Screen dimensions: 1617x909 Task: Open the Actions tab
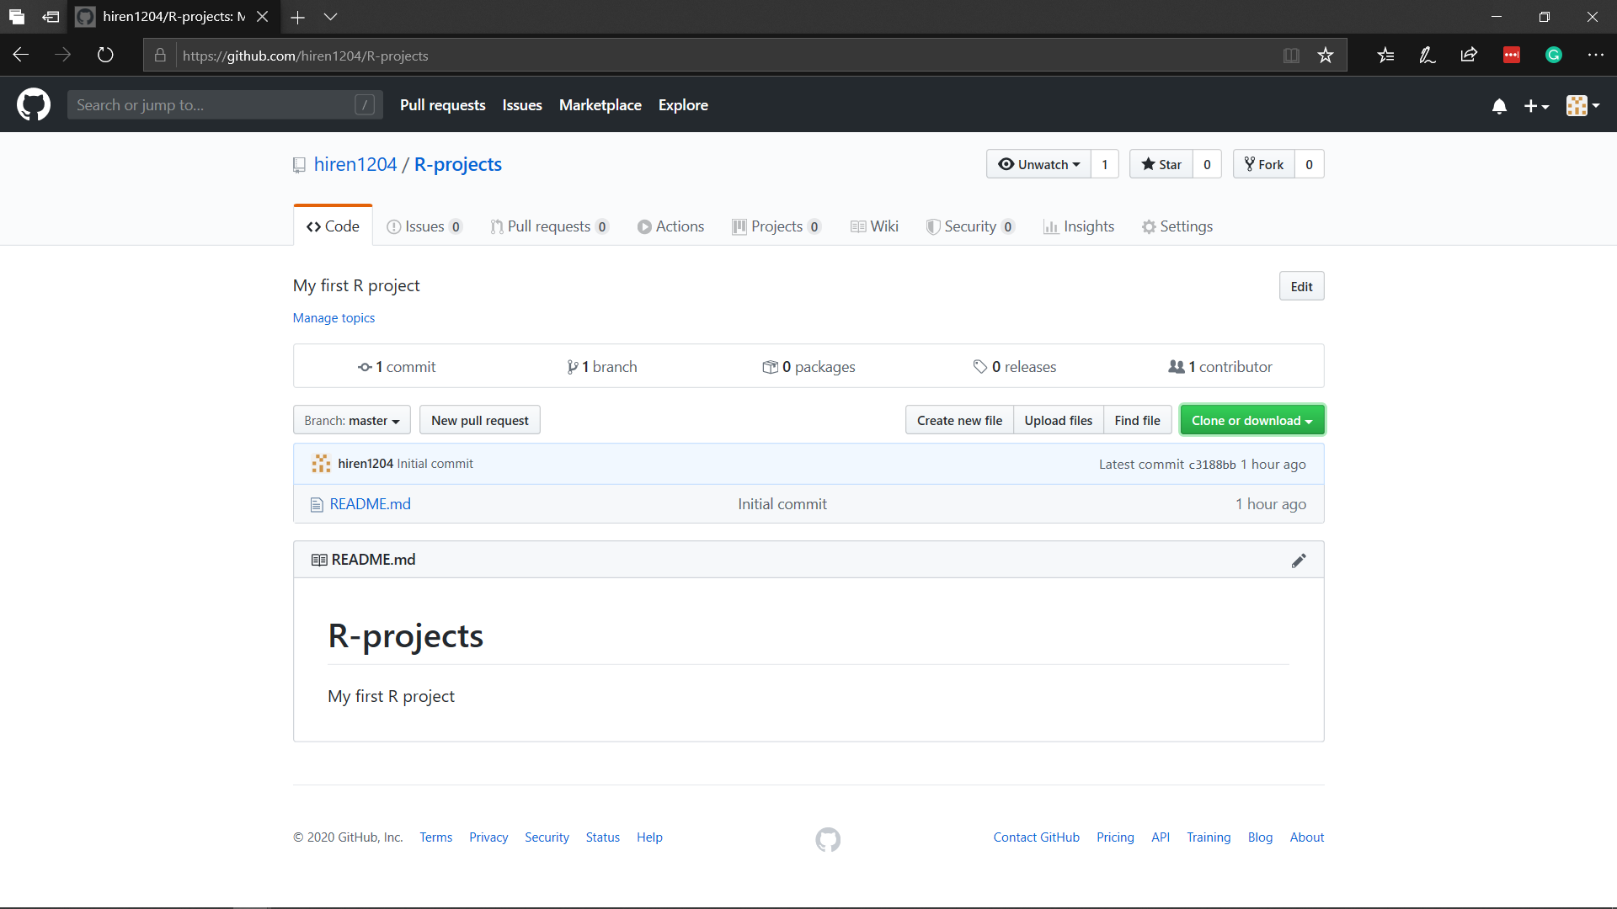pos(670,226)
